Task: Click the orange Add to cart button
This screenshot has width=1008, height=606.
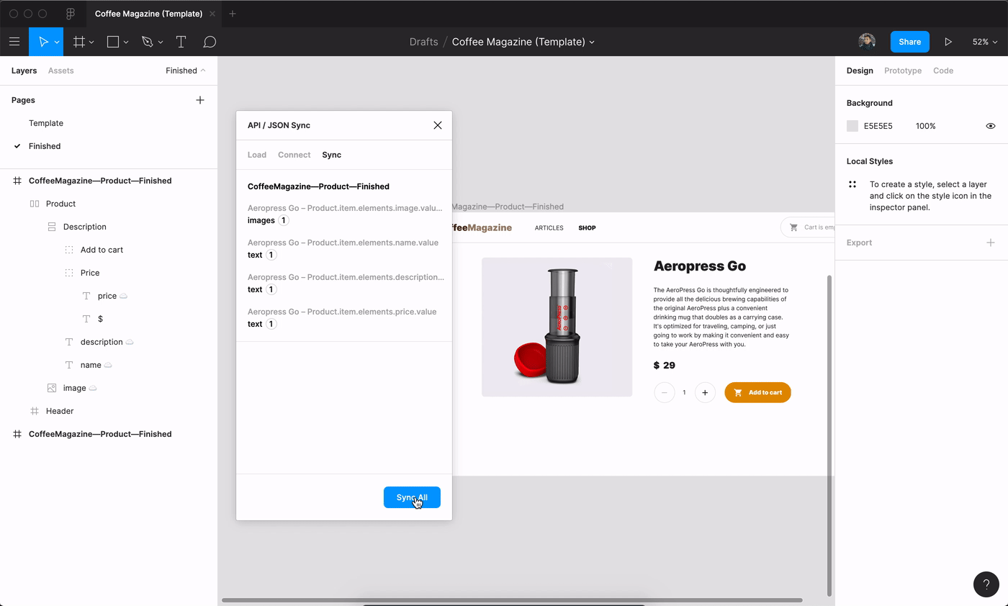Action: tap(757, 392)
